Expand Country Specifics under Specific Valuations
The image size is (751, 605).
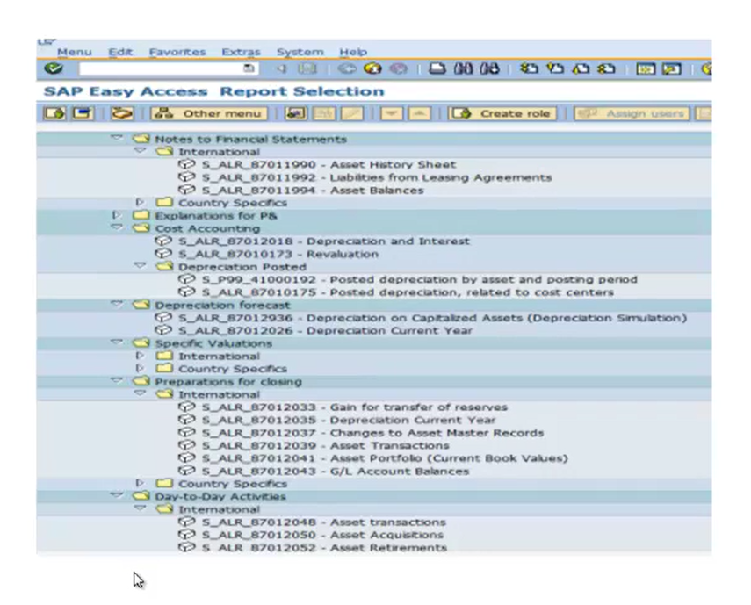pos(140,368)
